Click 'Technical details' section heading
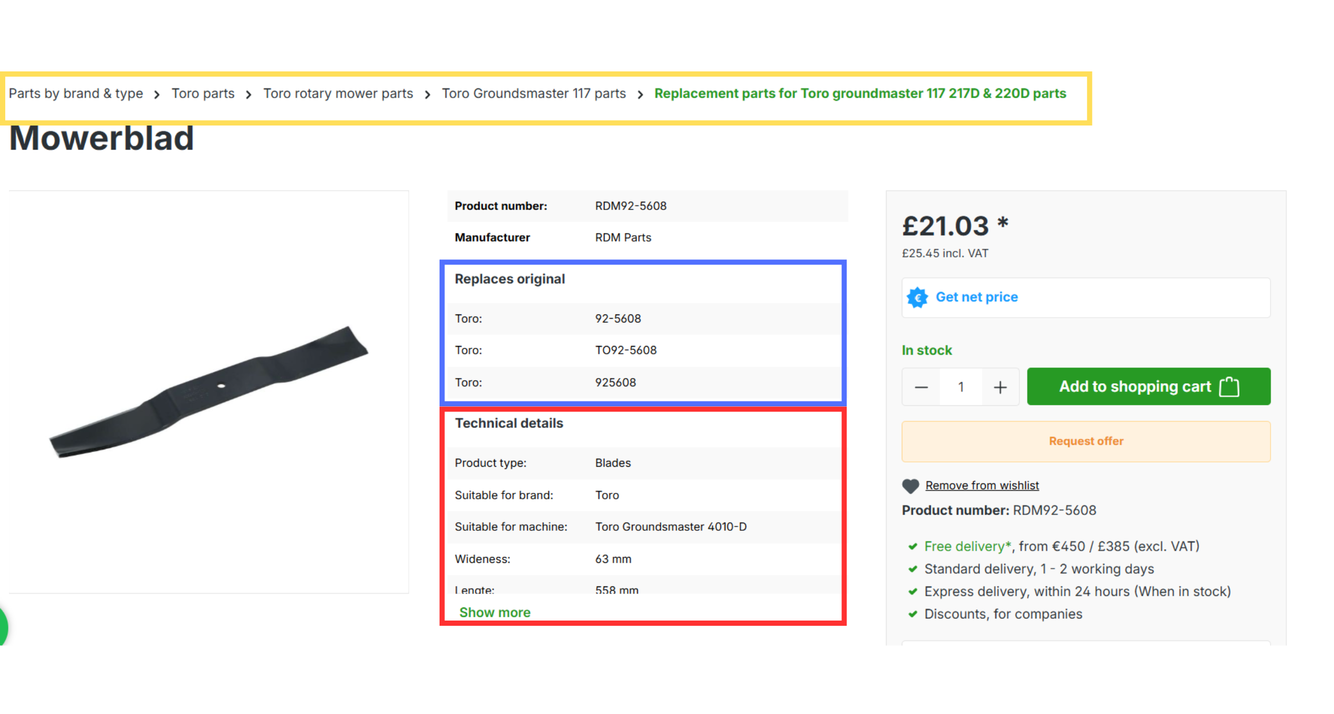This screenshot has width=1334, height=714. point(508,423)
